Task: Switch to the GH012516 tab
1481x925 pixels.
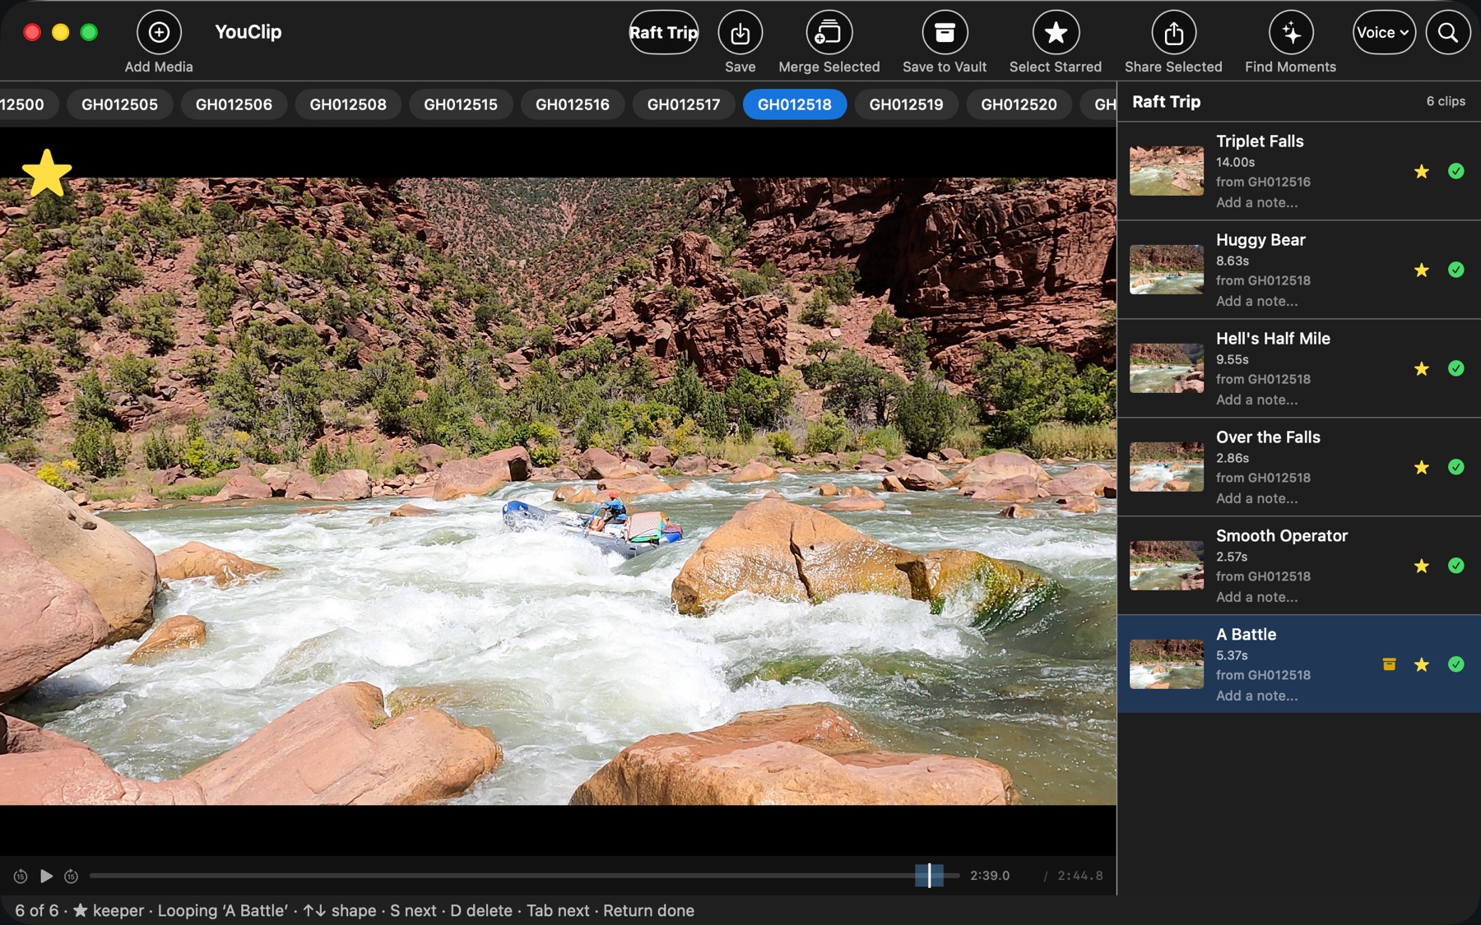Action: [573, 104]
